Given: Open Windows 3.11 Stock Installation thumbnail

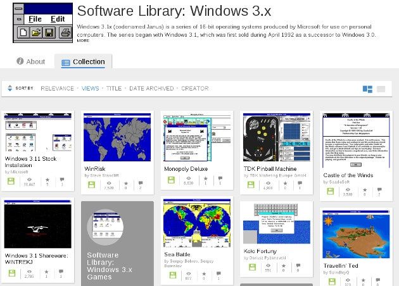Looking at the screenshot, I should [x=38, y=132].
